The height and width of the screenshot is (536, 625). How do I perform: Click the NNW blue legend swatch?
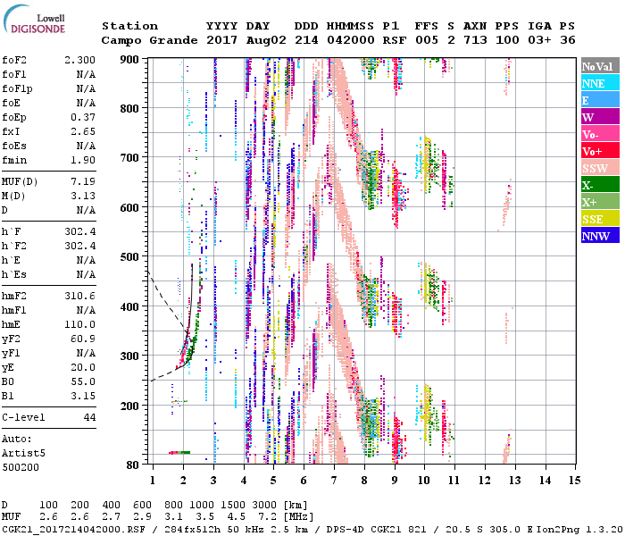point(596,237)
